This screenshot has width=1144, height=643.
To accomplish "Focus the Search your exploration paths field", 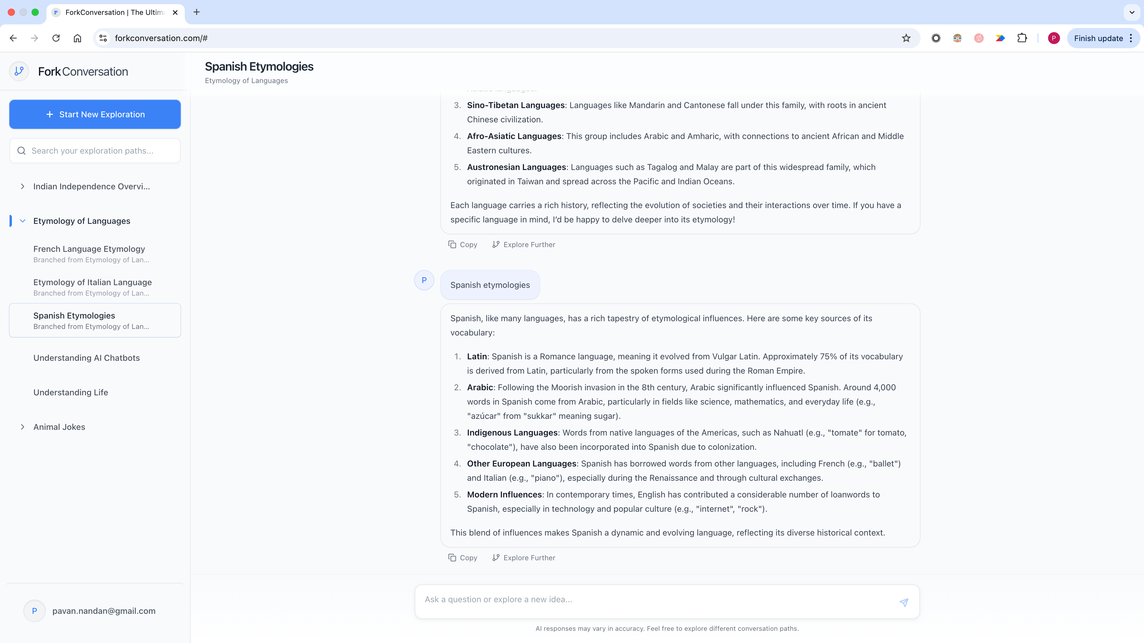I will pos(95,151).
